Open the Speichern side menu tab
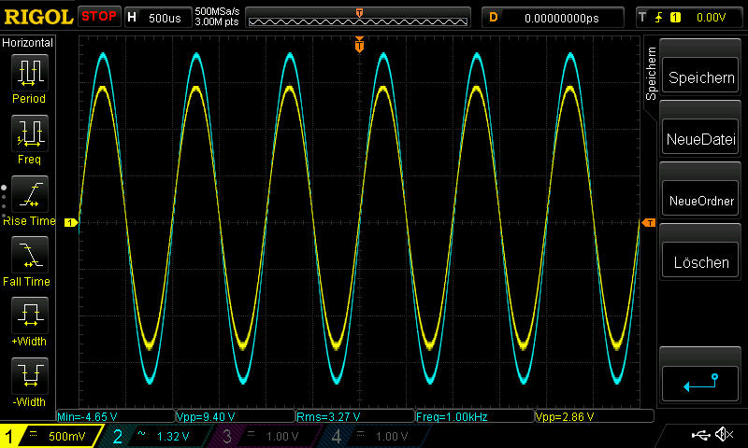Viewport: 748px width, 448px height. 651,74
